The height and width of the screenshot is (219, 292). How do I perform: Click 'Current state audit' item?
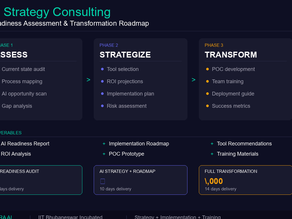(x=23, y=69)
